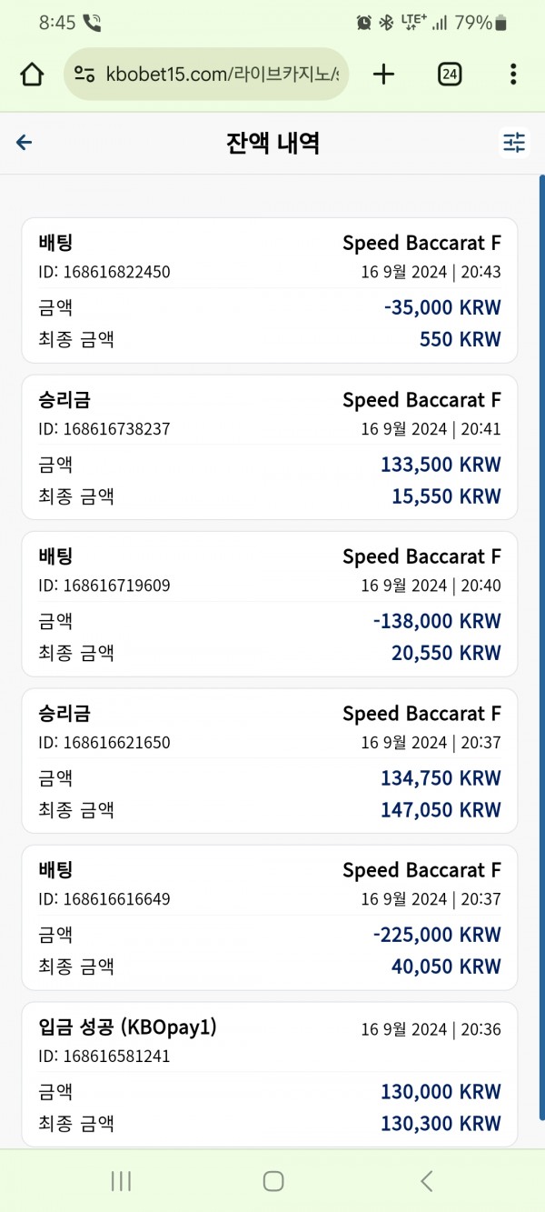Viewport: 545px width, 1212px height.
Task: Open the browser three-dot menu
Action: pos(513,75)
